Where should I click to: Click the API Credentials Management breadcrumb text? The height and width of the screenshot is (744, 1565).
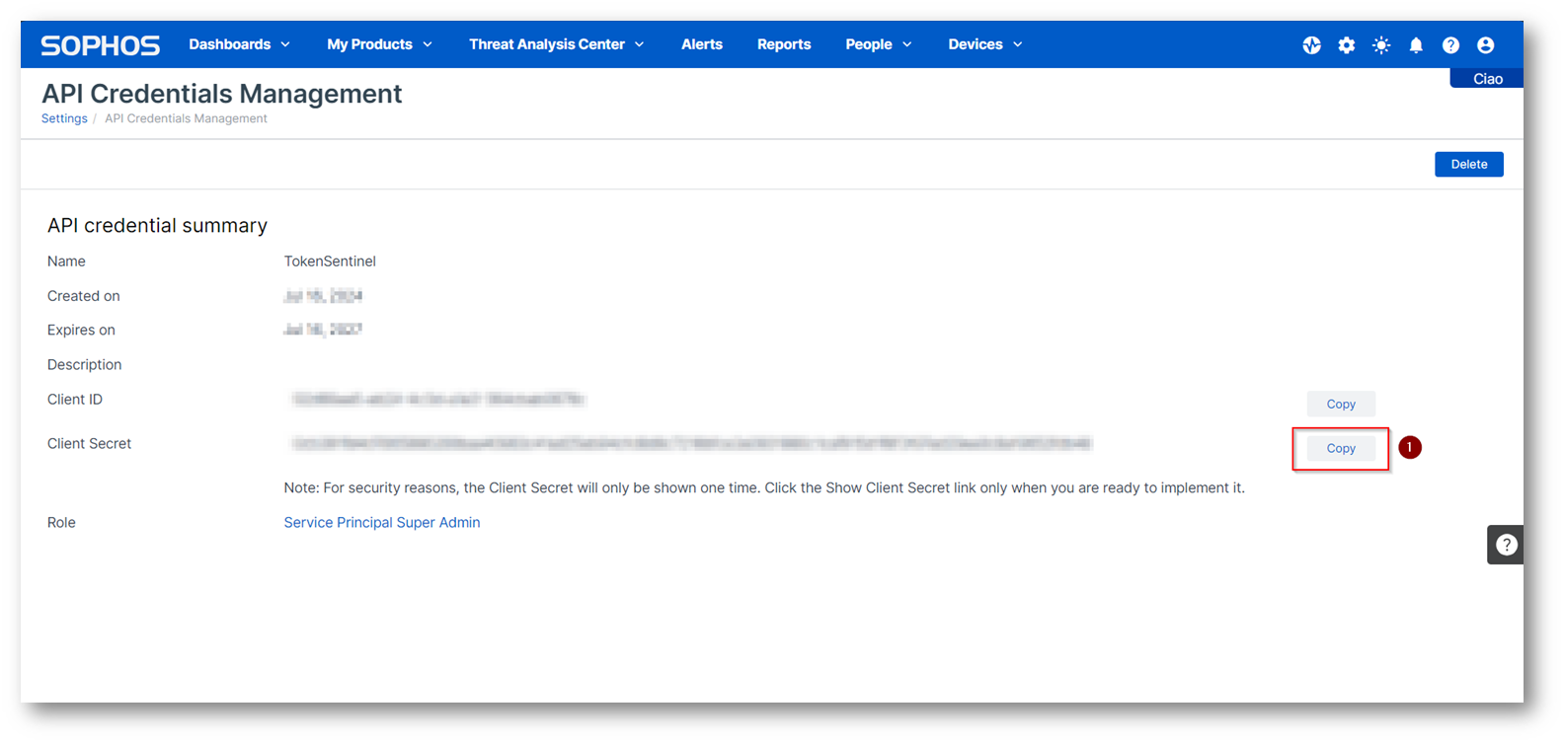(x=186, y=118)
